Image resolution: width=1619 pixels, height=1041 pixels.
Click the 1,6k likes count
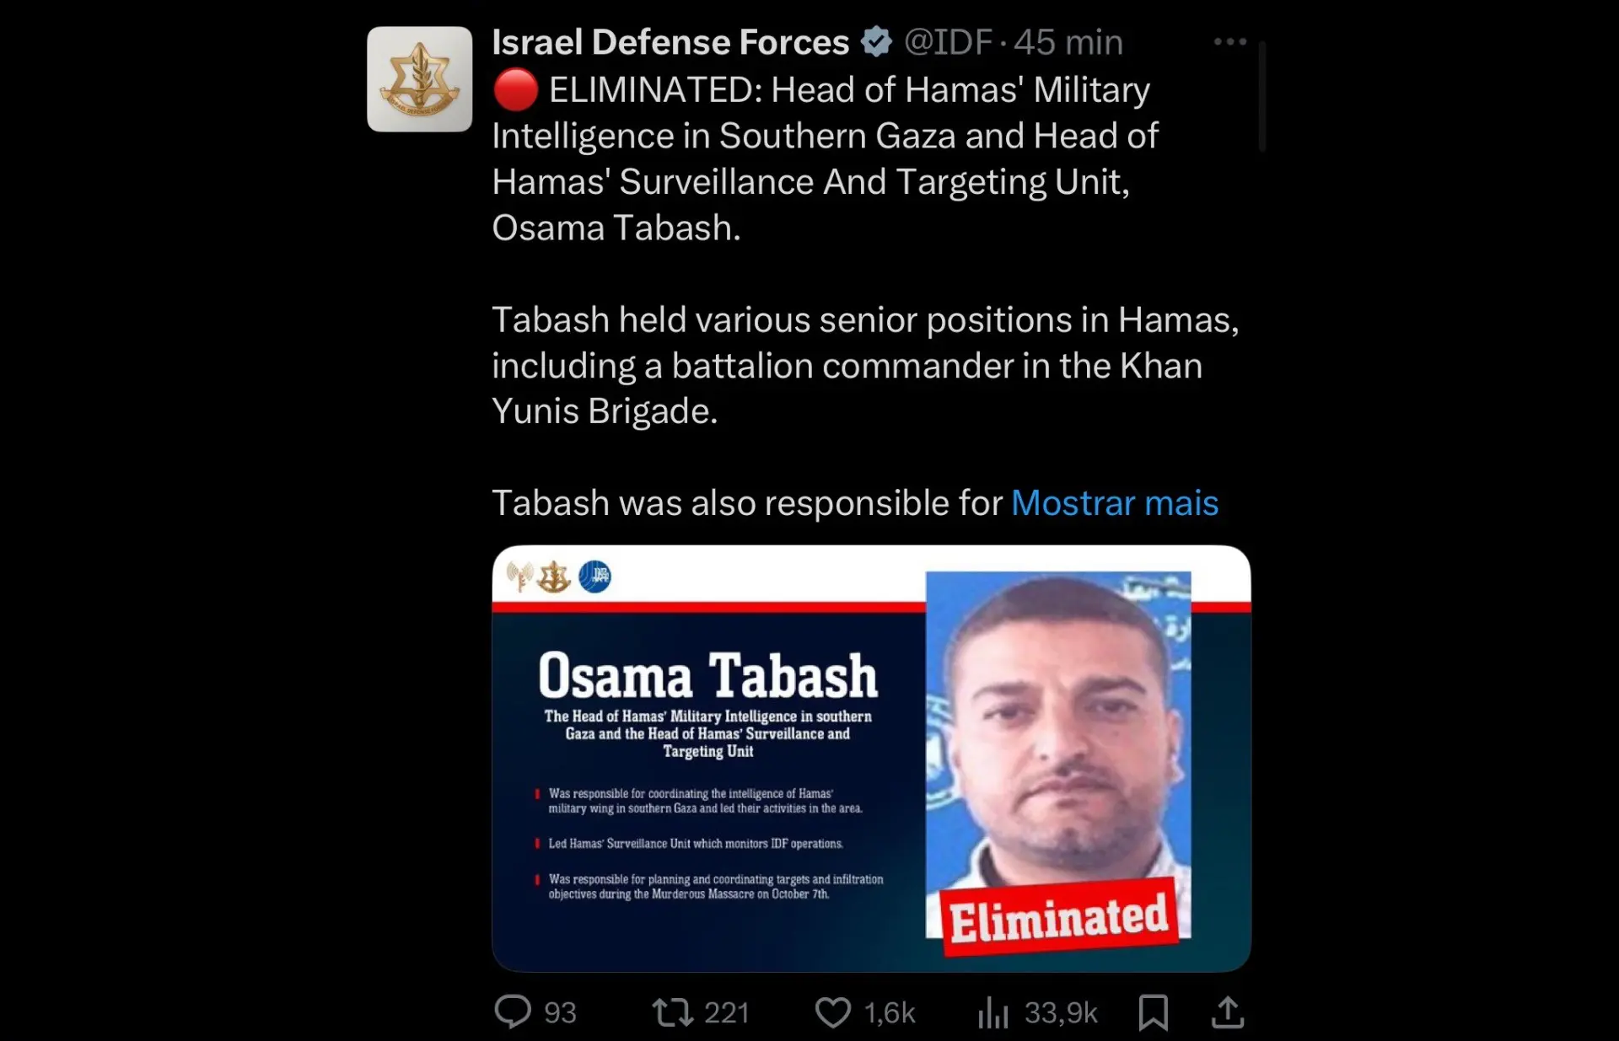click(x=889, y=1011)
